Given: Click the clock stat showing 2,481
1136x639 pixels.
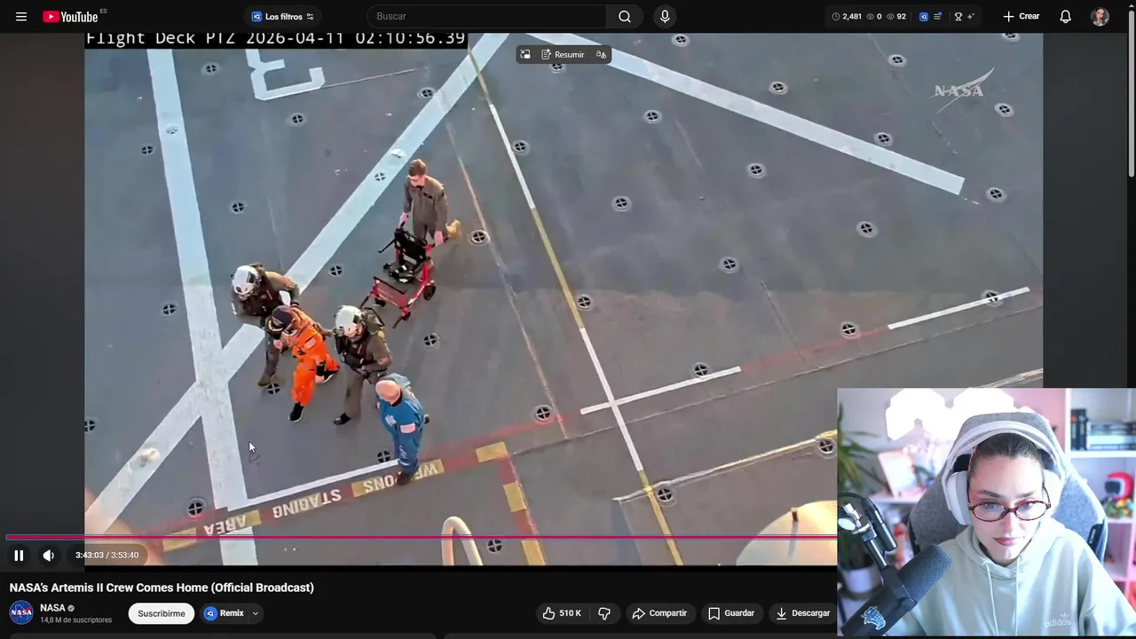Looking at the screenshot, I should [x=847, y=17].
